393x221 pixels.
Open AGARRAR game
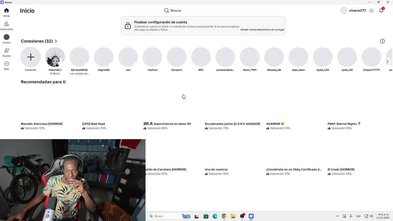(x=275, y=124)
